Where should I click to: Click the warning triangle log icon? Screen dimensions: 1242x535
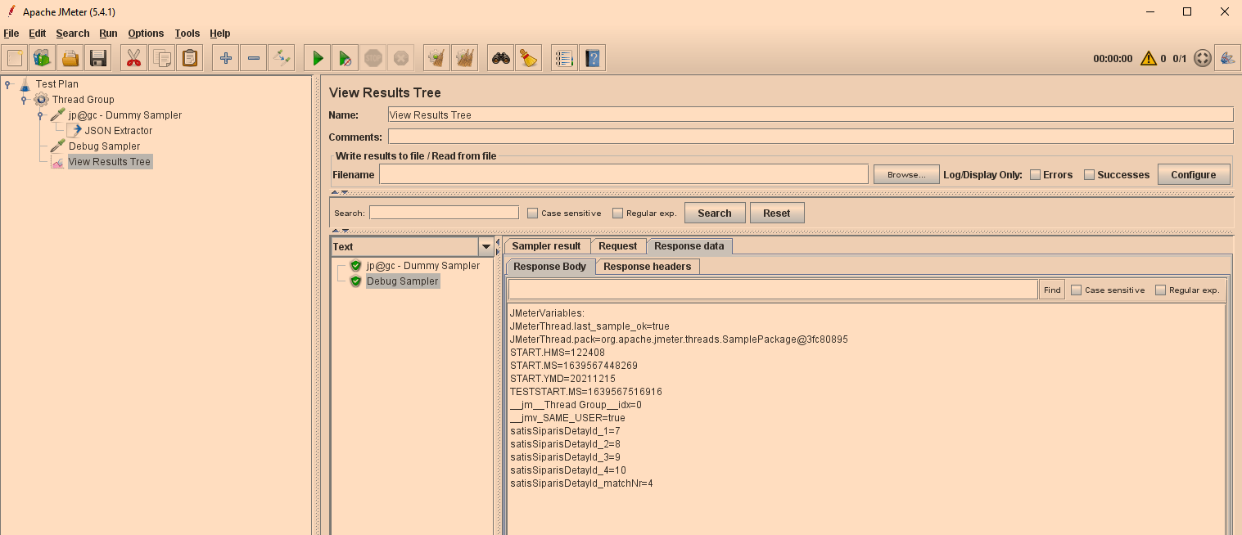tap(1149, 58)
